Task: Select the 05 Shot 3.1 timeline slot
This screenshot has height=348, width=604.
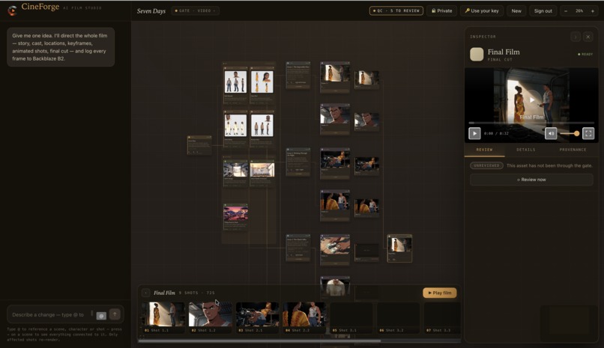Action: point(351,317)
